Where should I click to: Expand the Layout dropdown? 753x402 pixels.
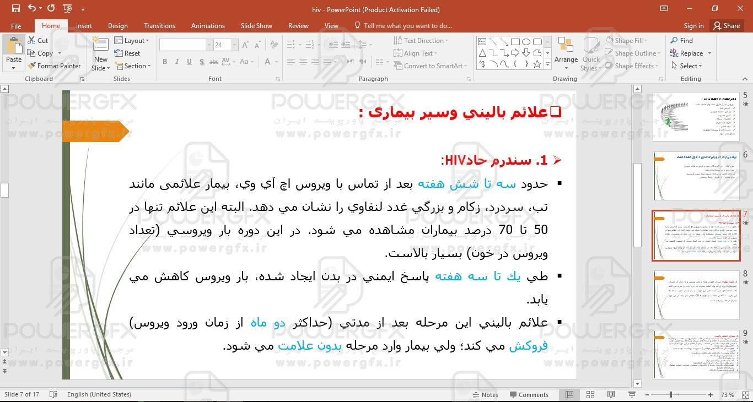[132, 41]
